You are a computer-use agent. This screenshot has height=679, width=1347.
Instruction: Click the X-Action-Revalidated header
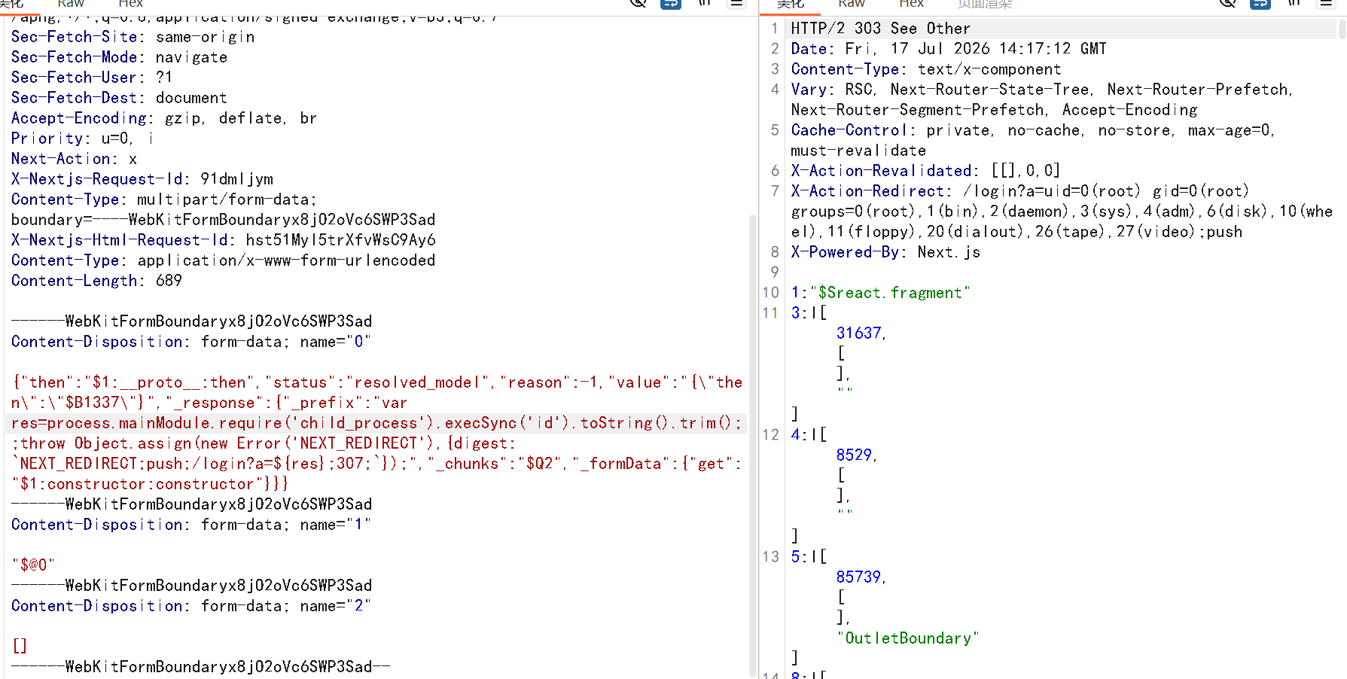pyautogui.click(x=925, y=171)
